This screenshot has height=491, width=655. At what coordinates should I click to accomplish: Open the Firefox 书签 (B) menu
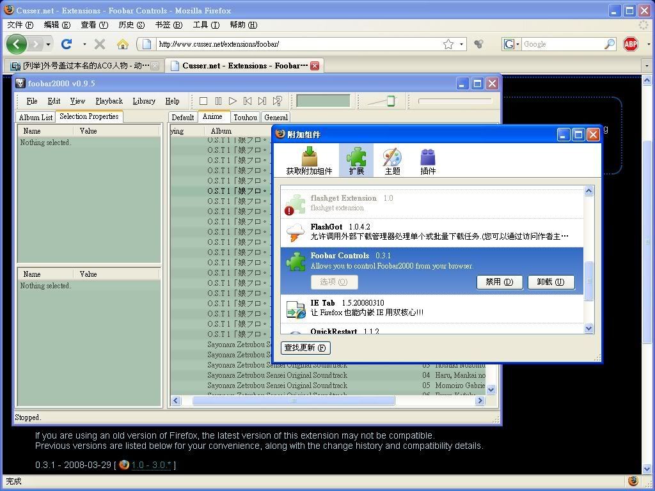pyautogui.click(x=168, y=25)
